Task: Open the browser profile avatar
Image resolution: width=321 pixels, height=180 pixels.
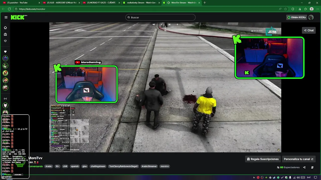Action: pos(311,9)
